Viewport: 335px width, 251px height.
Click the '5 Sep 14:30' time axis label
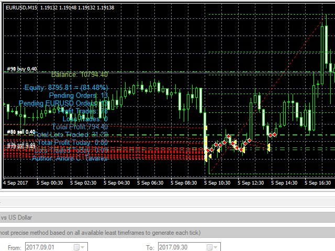pyautogui.click(x=284, y=183)
